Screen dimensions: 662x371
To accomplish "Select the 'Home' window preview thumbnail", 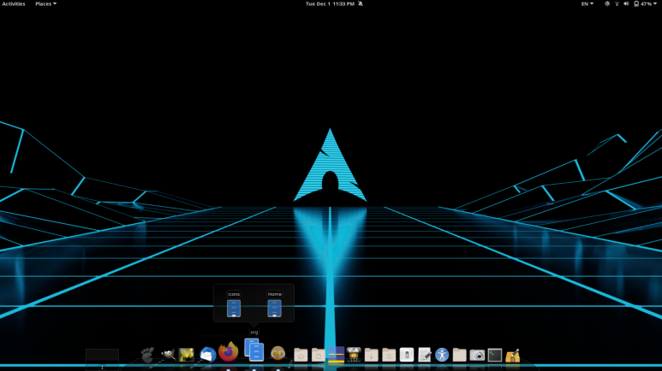I will tap(274, 309).
